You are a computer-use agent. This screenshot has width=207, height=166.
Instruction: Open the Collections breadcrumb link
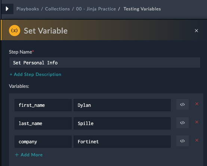coord(58,9)
